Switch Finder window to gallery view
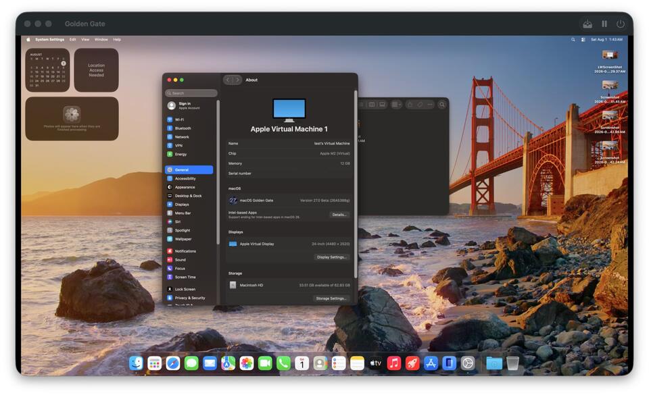 pos(383,105)
